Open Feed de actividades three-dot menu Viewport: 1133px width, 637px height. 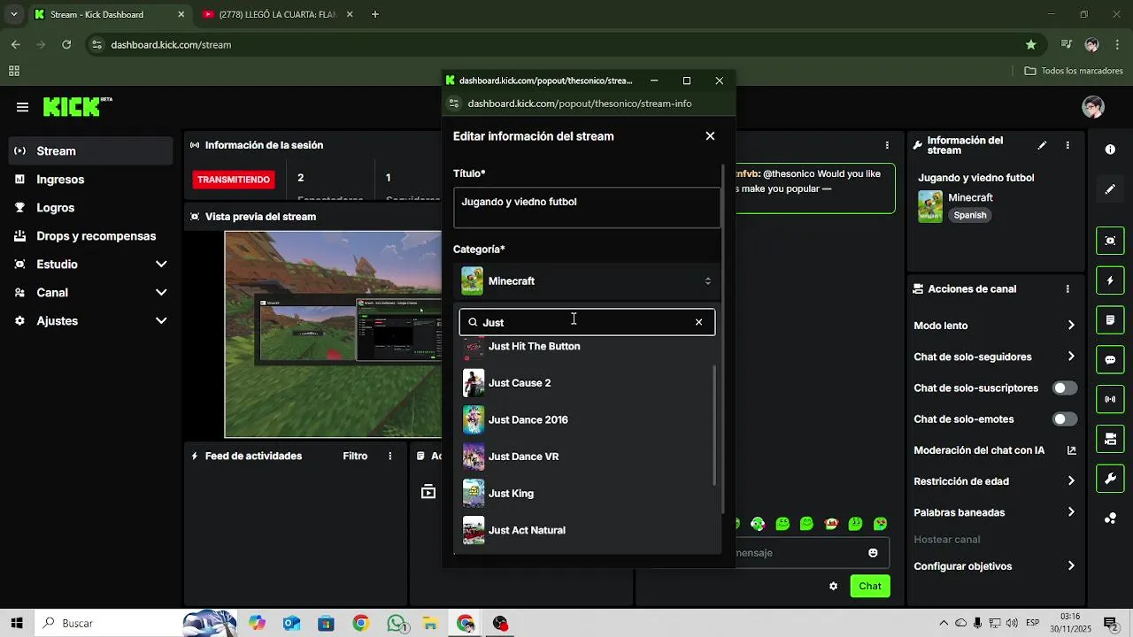click(x=389, y=457)
